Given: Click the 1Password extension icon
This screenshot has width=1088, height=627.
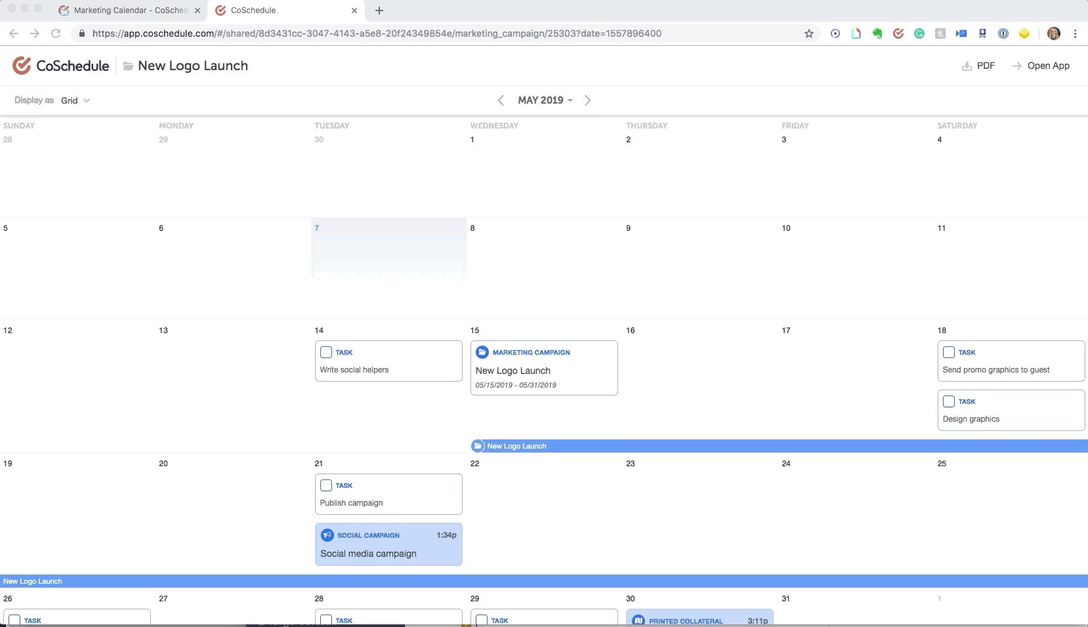Looking at the screenshot, I should click(x=1003, y=33).
